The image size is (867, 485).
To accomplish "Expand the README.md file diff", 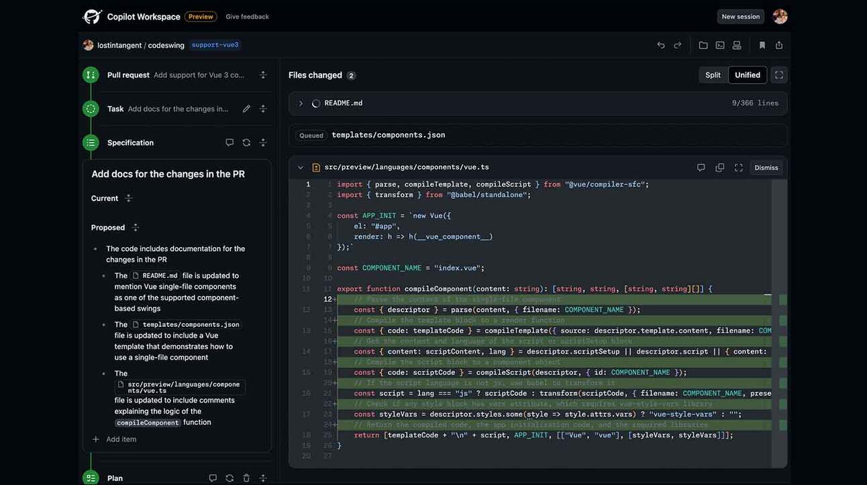I will (x=301, y=103).
